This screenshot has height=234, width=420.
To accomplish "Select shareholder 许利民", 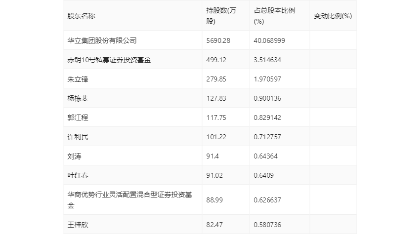I will 78,137.
